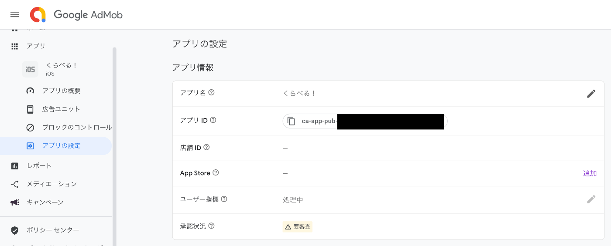Open help icon next to App Store
The width and height of the screenshot is (611, 246).
click(216, 172)
